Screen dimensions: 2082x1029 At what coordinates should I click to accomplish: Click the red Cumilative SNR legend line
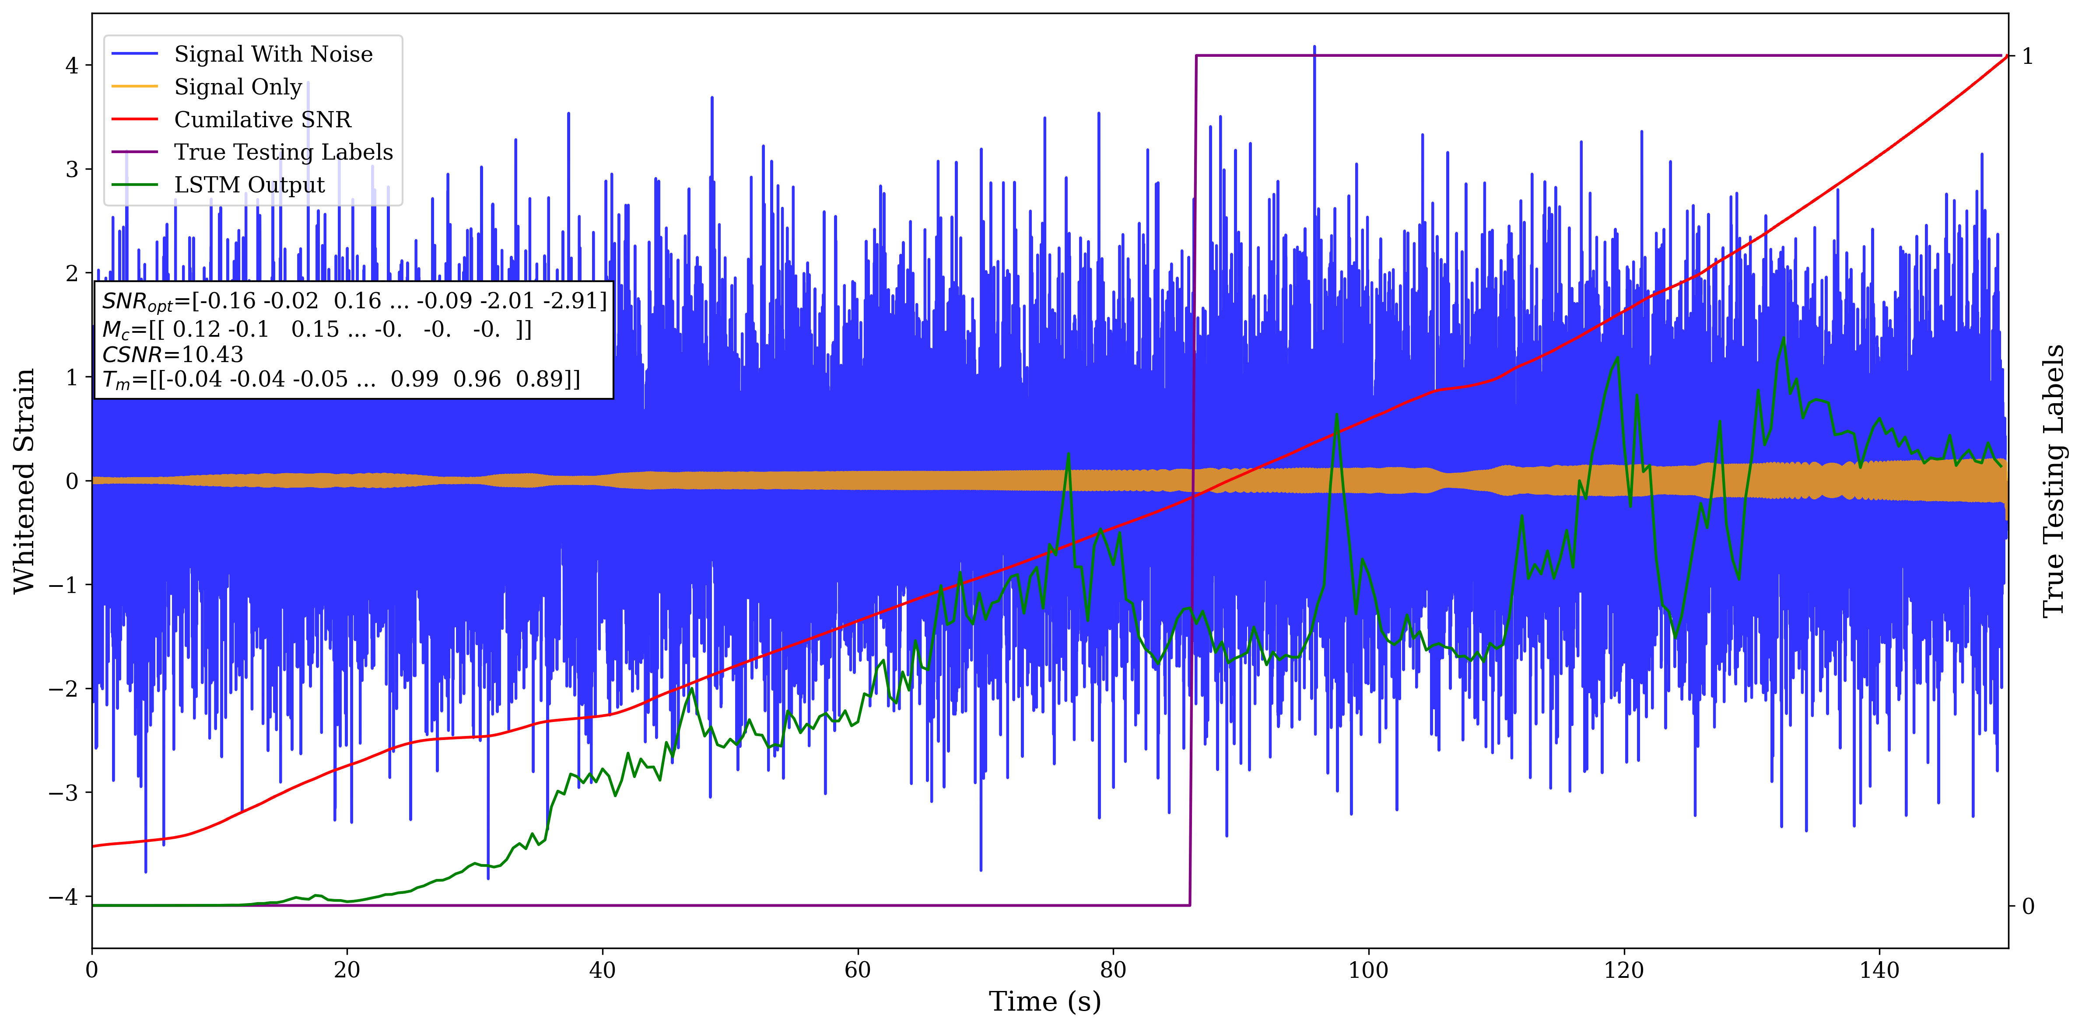(134, 119)
